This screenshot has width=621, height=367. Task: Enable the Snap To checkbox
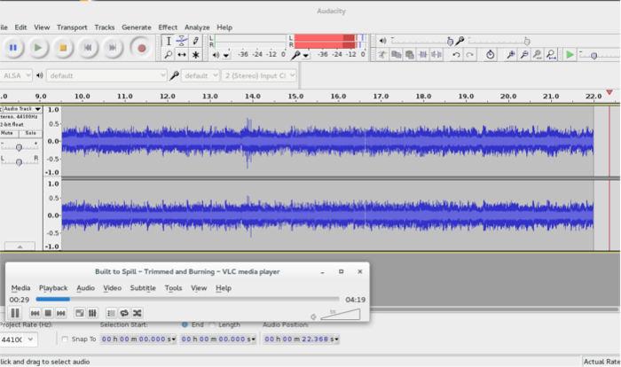click(65, 340)
